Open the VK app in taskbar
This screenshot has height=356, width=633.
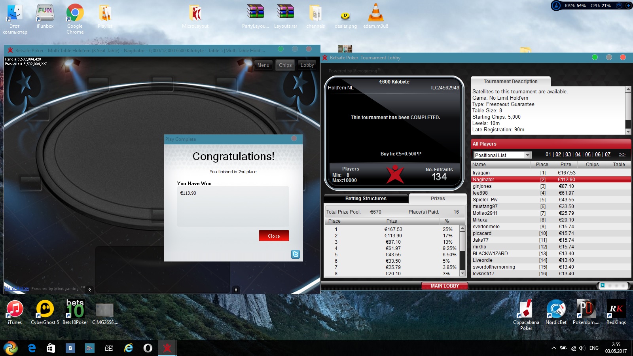(x=70, y=348)
